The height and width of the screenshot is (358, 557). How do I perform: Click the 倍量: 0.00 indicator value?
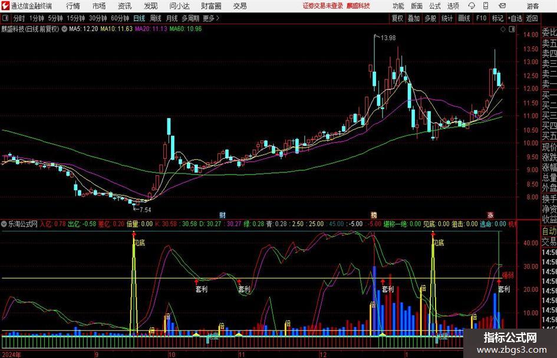140,224
